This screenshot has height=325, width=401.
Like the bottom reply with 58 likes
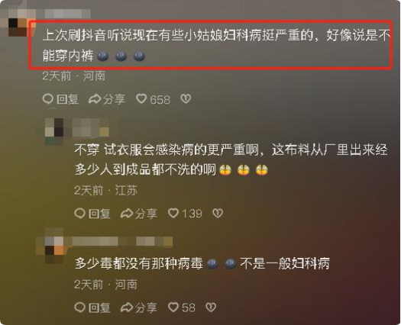click(173, 307)
